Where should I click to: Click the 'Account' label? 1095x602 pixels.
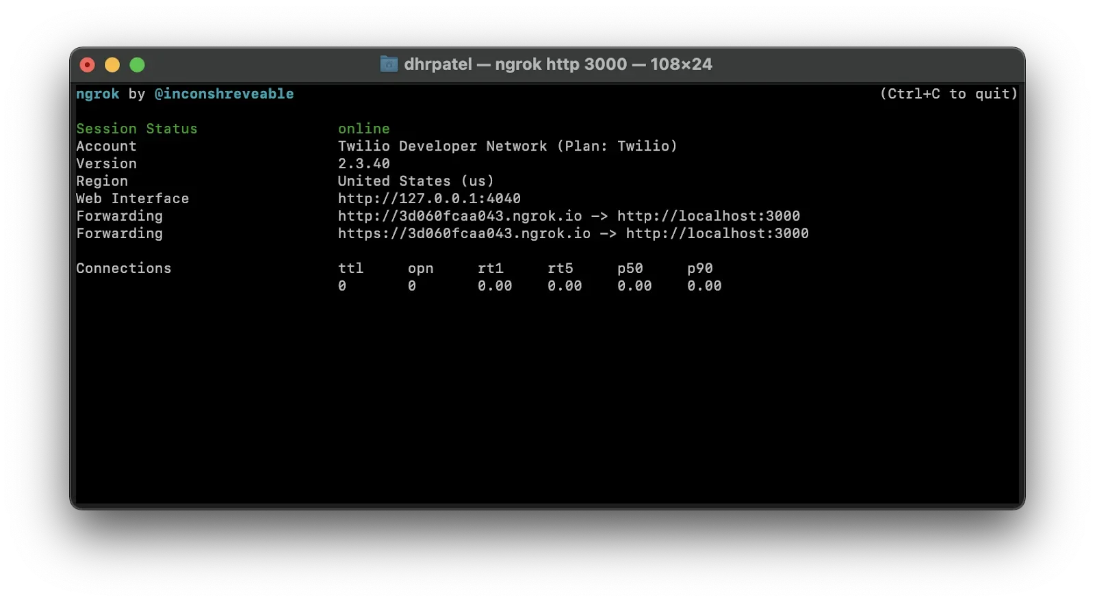tap(106, 146)
